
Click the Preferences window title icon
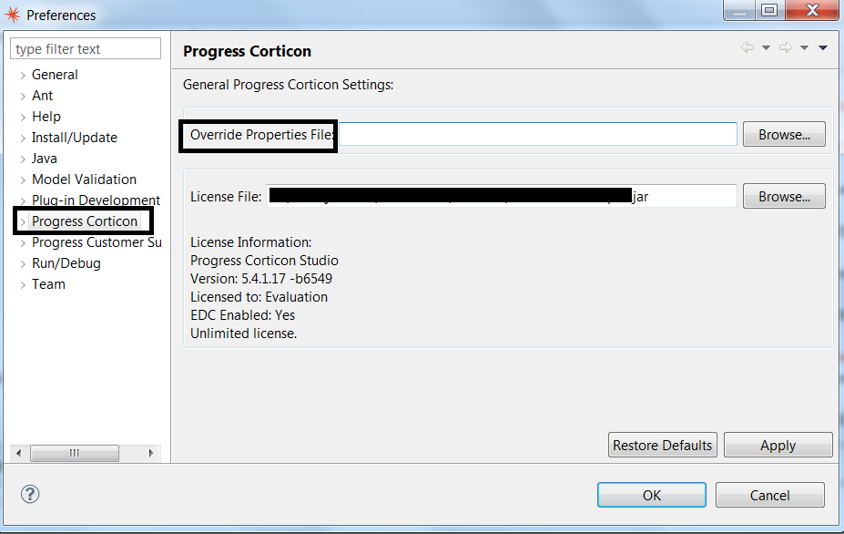tap(12, 15)
